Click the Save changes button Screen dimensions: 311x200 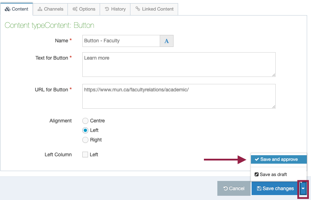click(275, 188)
